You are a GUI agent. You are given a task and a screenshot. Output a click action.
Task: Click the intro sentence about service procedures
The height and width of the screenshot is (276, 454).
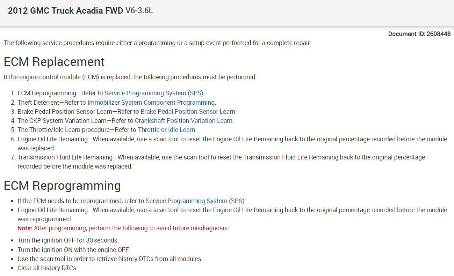(x=157, y=43)
